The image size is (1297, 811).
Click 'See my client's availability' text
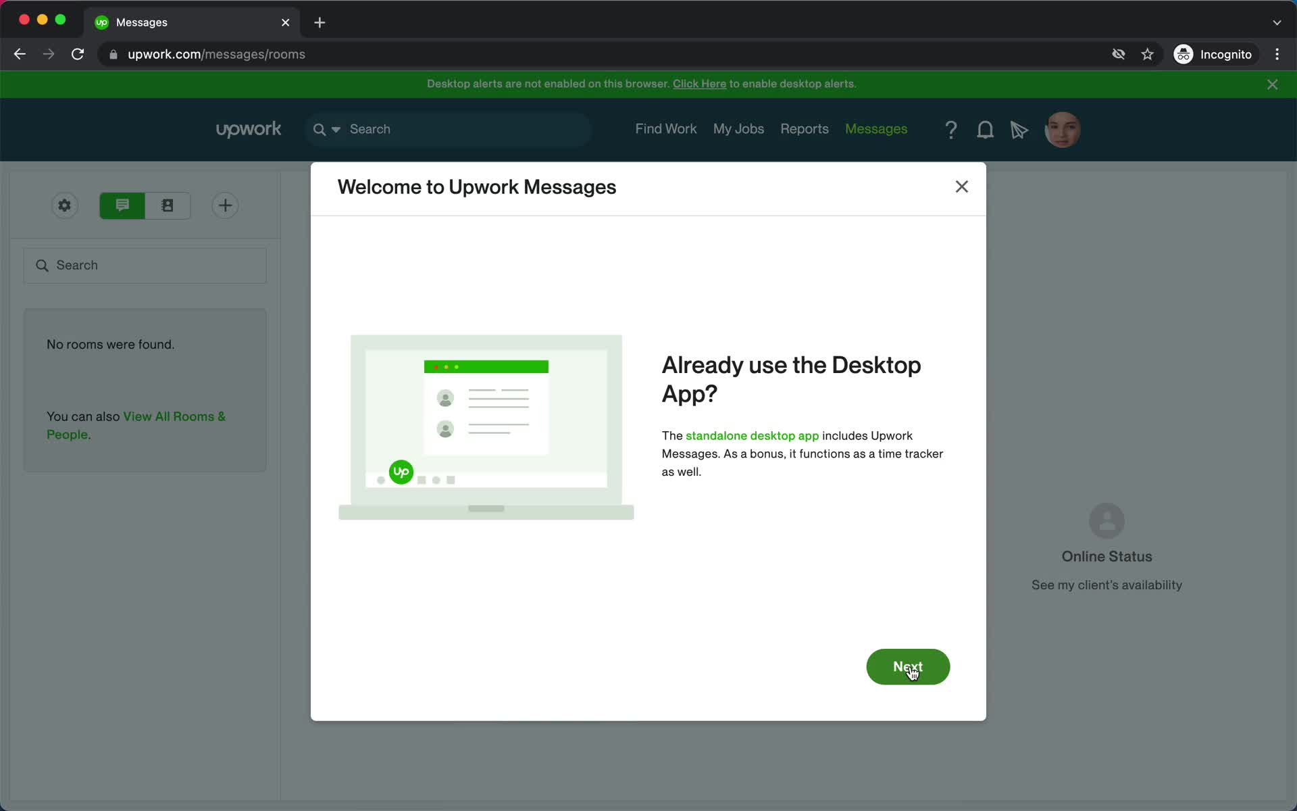pos(1107,585)
